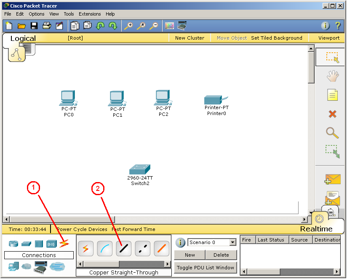Click the Zoom Reset magnifier
Viewport: 347px width, 279px height.
(141, 26)
